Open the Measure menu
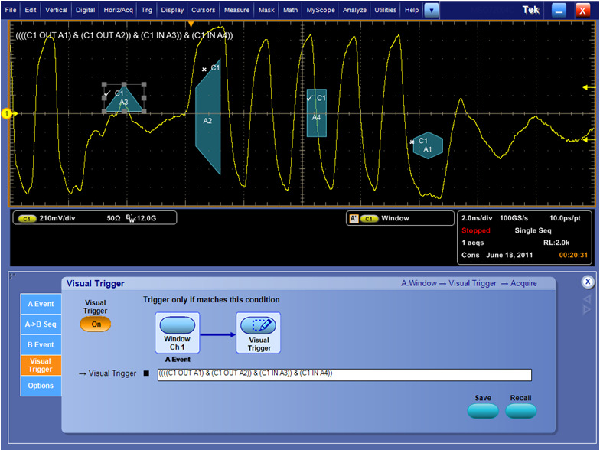The height and width of the screenshot is (450, 600). coord(236,10)
